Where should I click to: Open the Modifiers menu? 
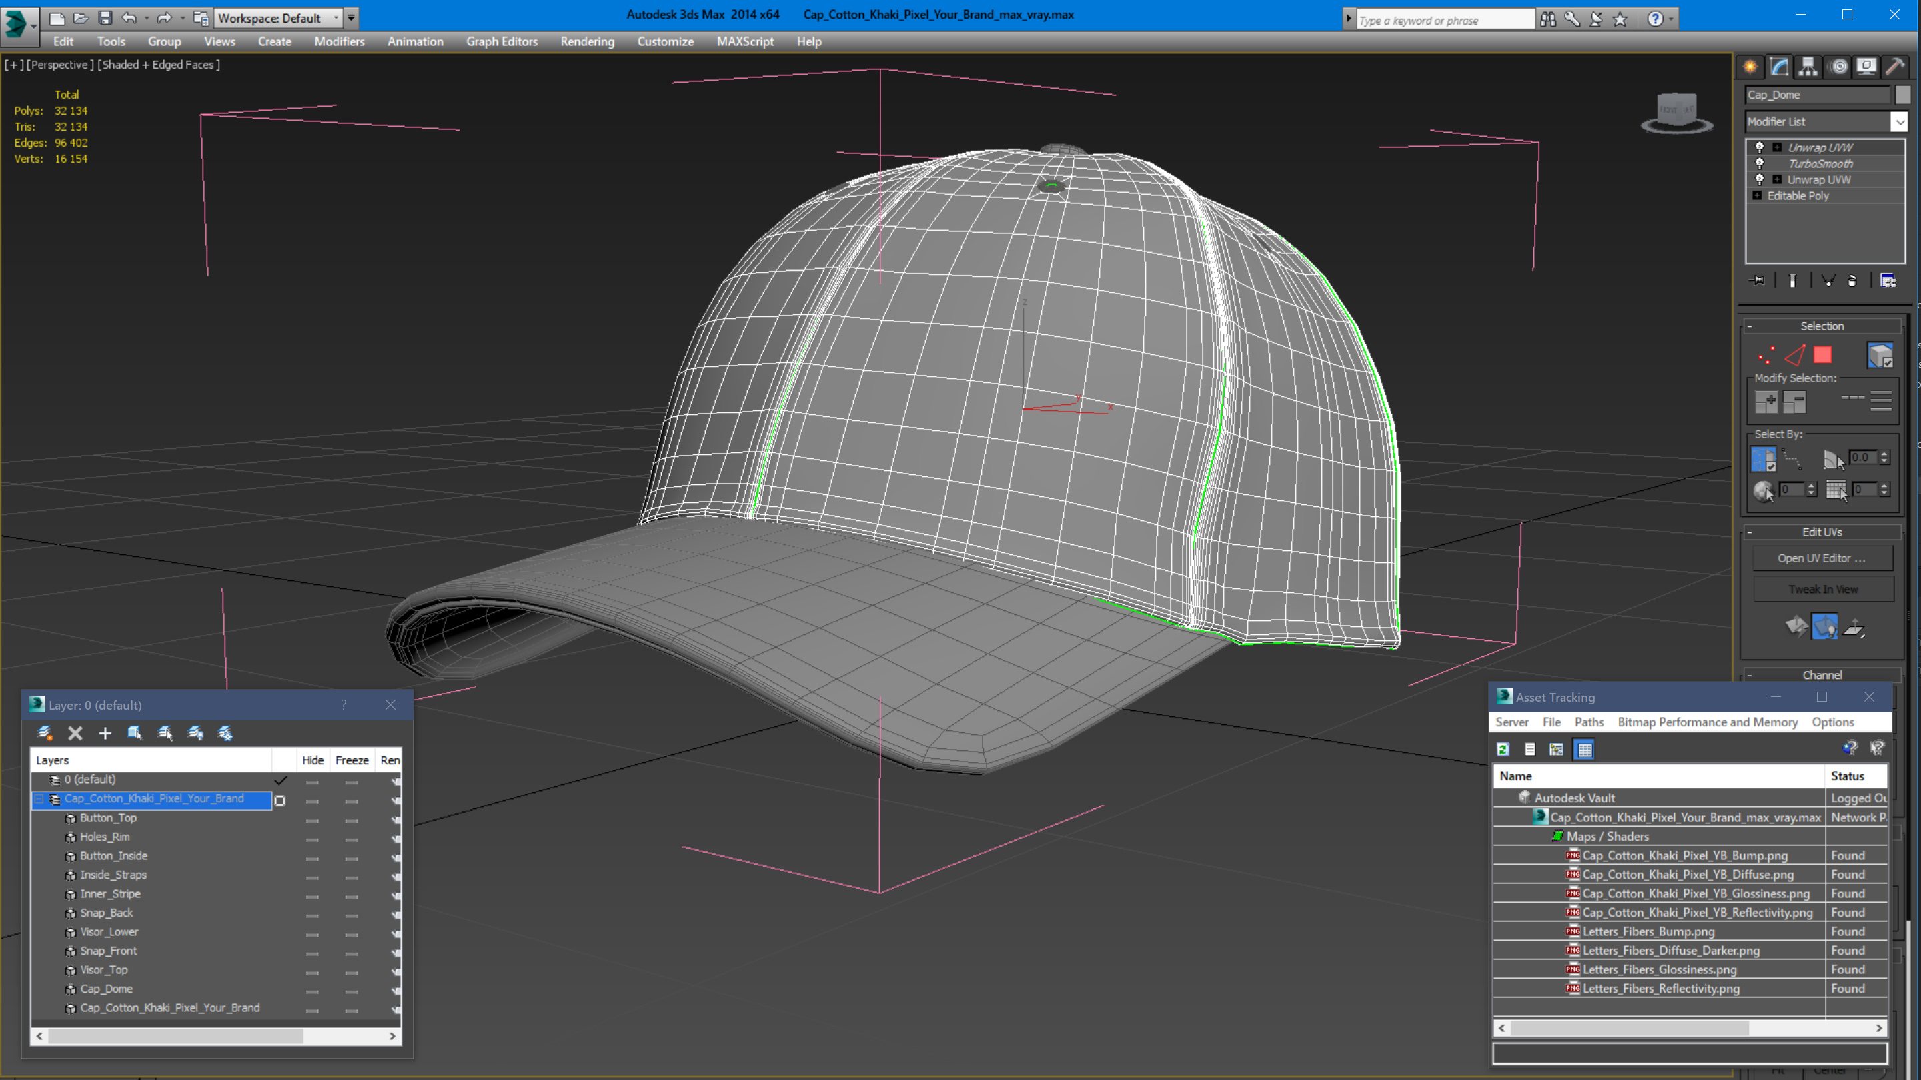[340, 42]
